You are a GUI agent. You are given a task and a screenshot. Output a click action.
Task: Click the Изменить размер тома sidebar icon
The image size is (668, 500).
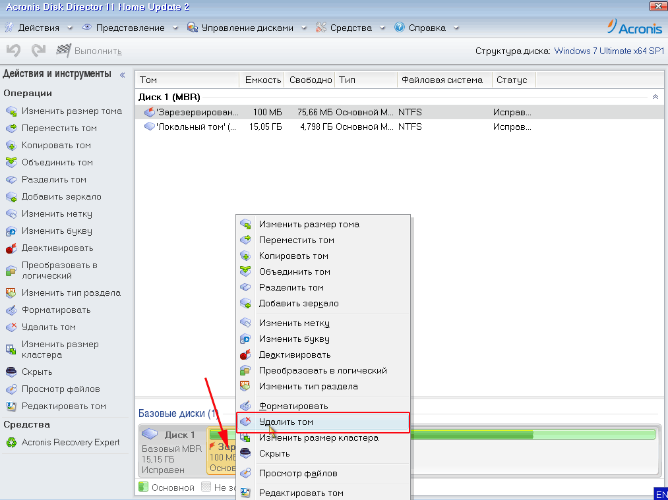point(11,111)
